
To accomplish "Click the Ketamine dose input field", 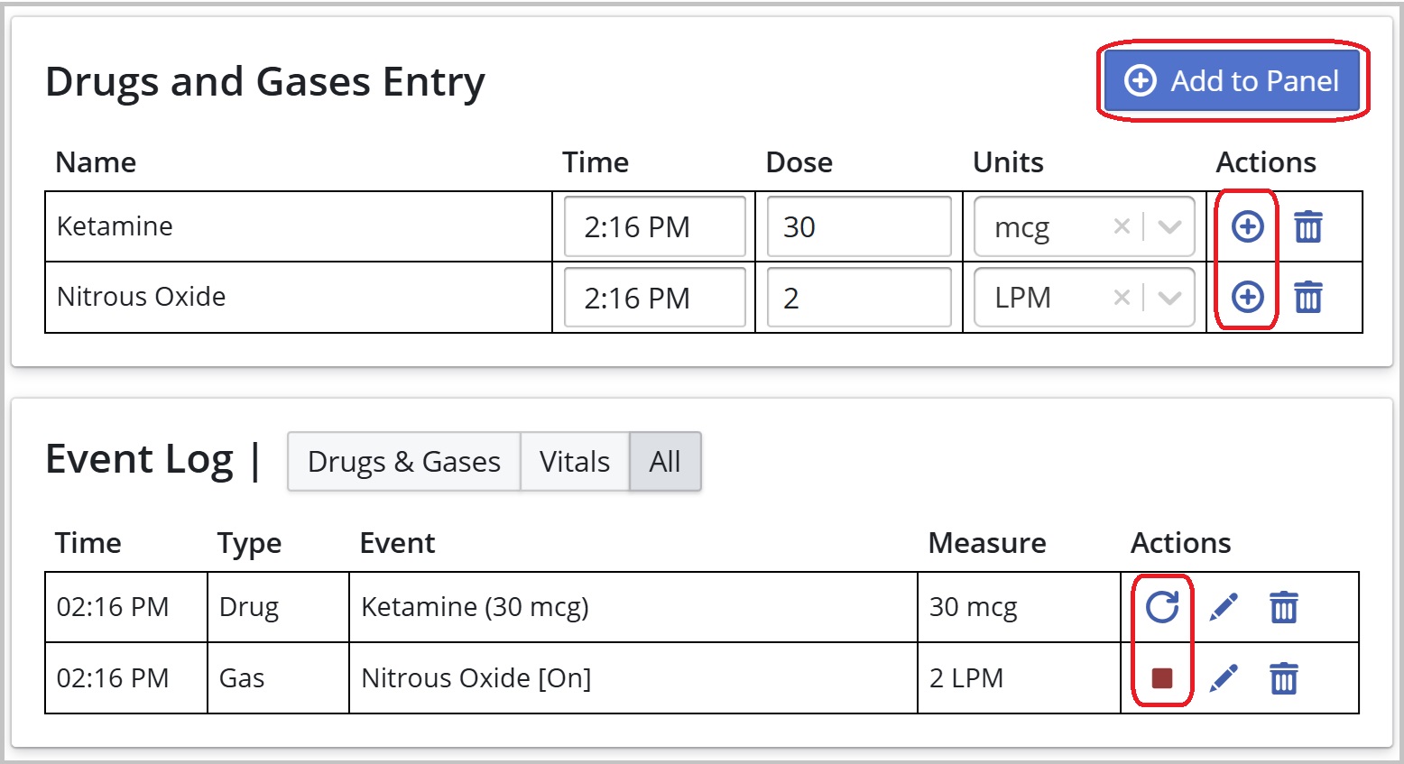I will pyautogui.click(x=858, y=226).
